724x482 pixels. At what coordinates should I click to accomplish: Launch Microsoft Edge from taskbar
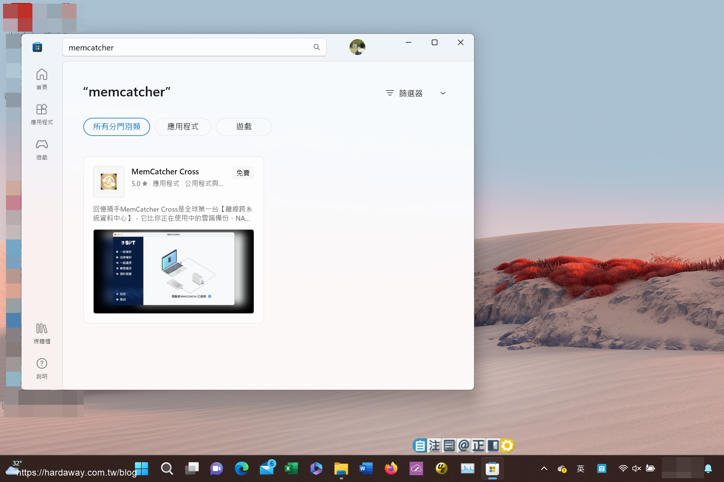tap(241, 468)
